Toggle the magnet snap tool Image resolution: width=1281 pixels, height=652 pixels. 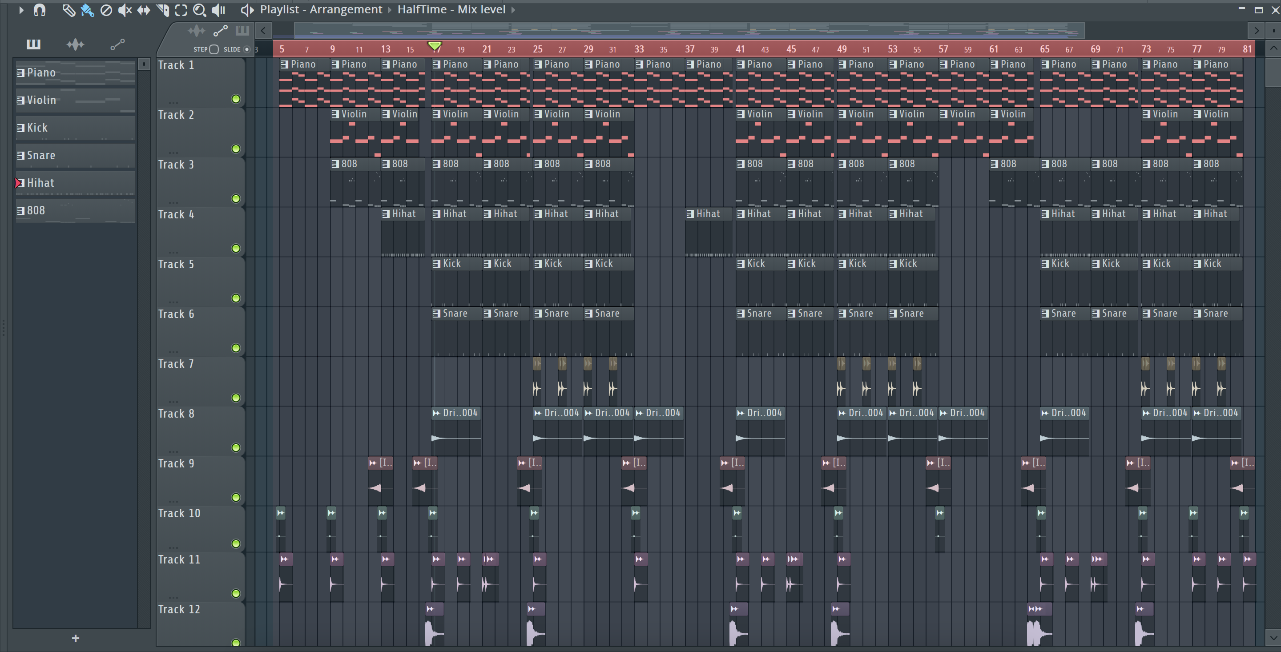(x=40, y=10)
